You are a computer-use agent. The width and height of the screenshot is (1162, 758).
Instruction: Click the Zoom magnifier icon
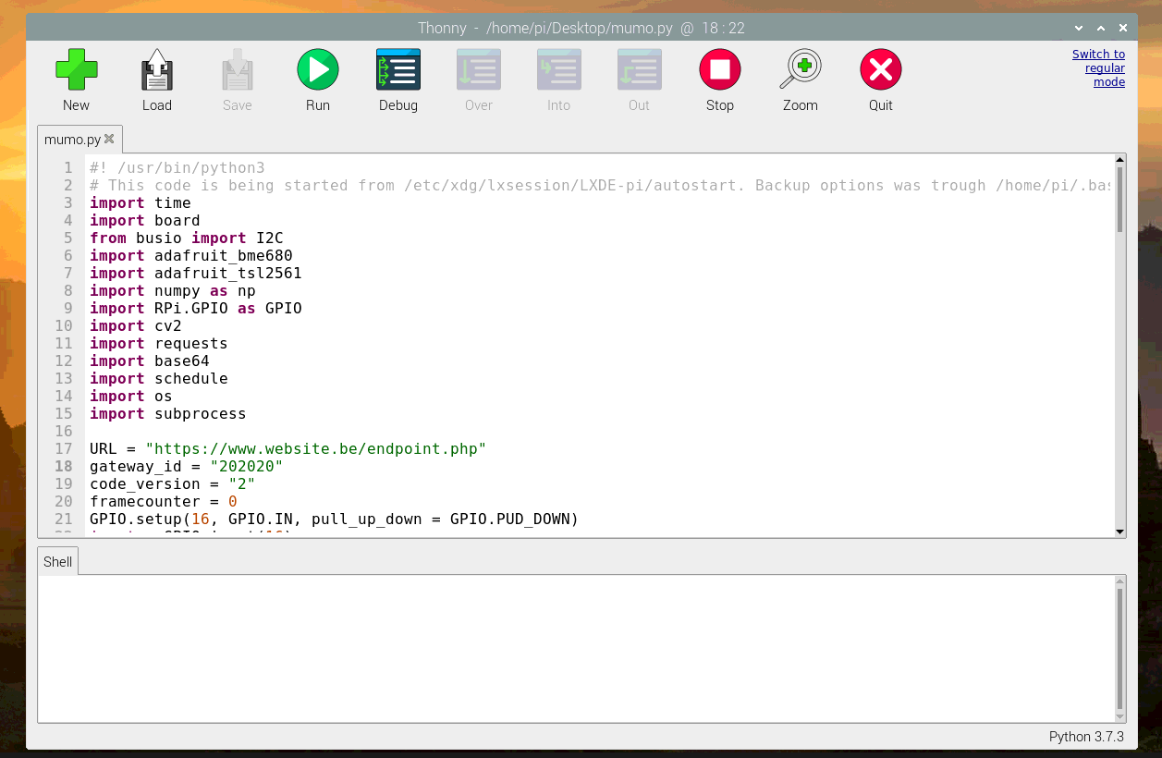pos(800,70)
